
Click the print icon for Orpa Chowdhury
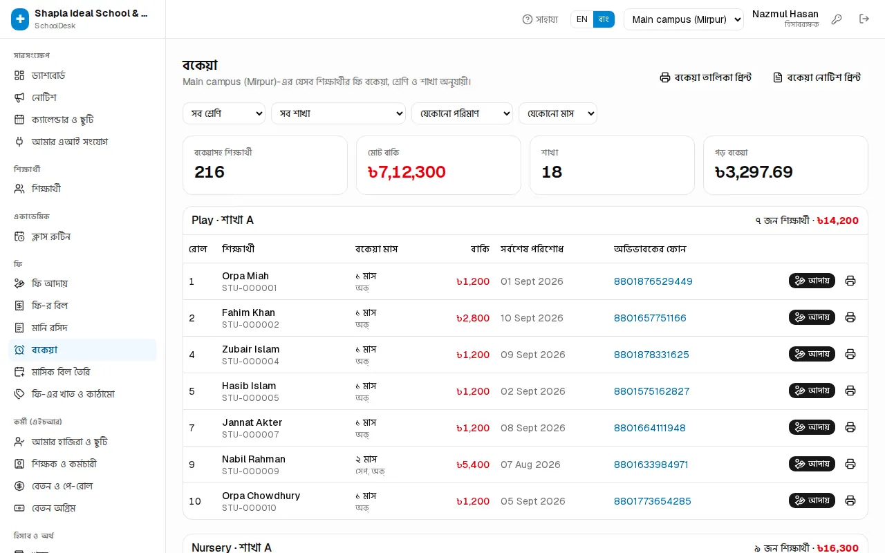pyautogui.click(x=850, y=500)
